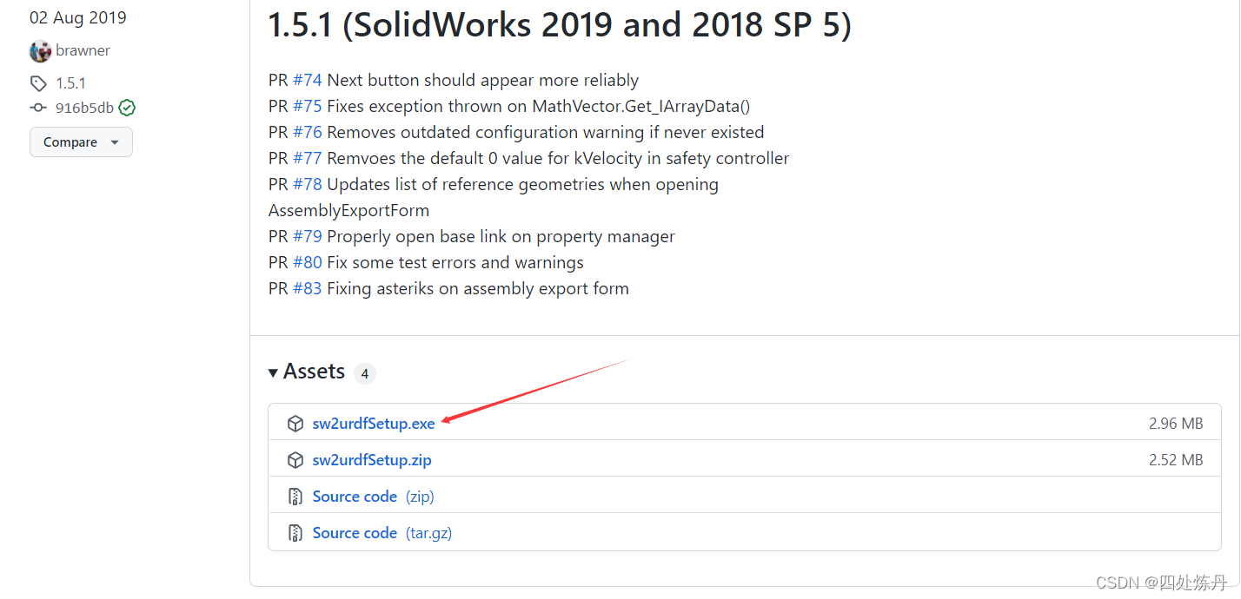The width and height of the screenshot is (1241, 599).
Task: Click text 'Fixes exception thrown on MathVector.Get_IArrayData()'
Action: pyautogui.click(x=539, y=106)
